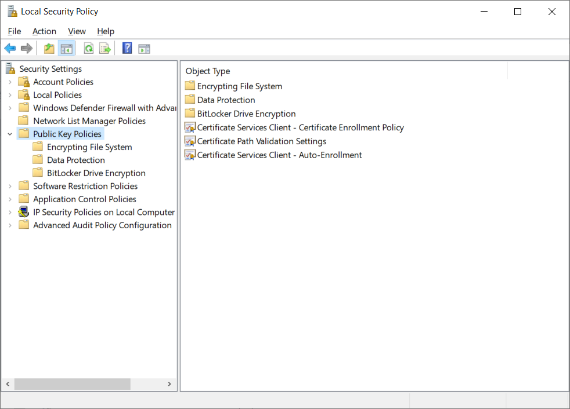
Task: Click the Back arrow in the toolbar
Action: click(10, 48)
